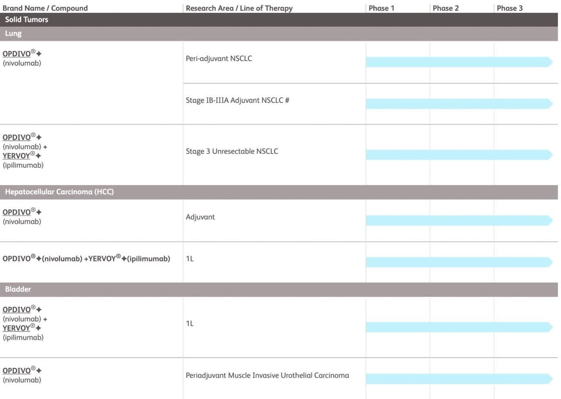Click the Peri-adjuvant NSCLC Phase 3 progress bar
Viewport: 561px width, 399px height.
tap(459, 62)
